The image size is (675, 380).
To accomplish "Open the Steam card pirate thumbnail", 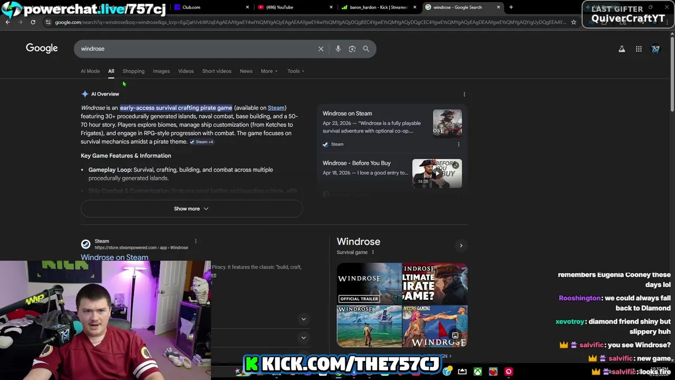I will 447,123.
